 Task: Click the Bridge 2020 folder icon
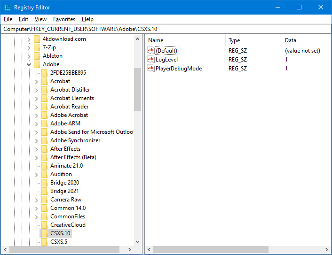coord(45,183)
